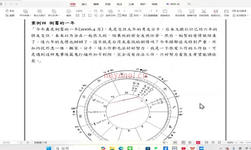Open WPS AI assistant
251x150 pixels.
(173, 4)
